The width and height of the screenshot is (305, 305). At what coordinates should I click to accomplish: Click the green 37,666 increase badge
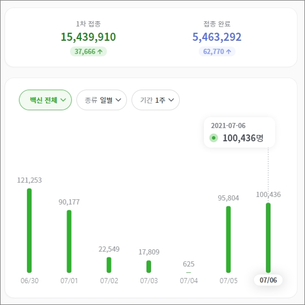(x=88, y=52)
